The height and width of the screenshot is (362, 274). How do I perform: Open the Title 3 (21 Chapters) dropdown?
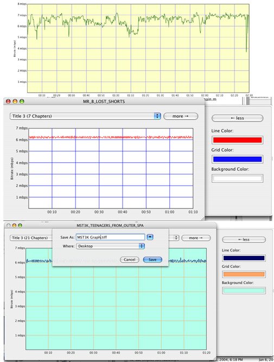click(31, 238)
